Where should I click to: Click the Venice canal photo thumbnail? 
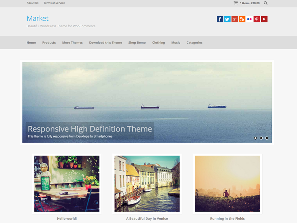coord(146,184)
